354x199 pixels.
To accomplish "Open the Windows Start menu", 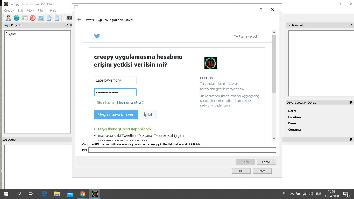I will coord(6,194).
